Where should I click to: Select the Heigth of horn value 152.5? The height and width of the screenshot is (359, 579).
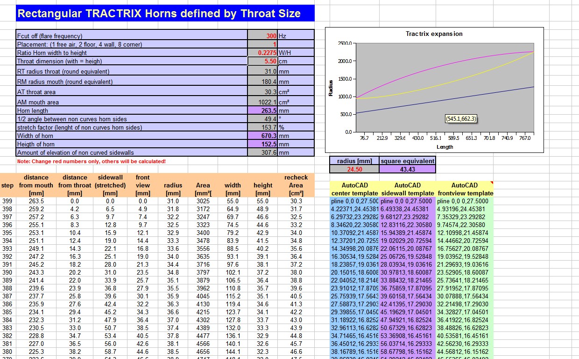coord(262,144)
